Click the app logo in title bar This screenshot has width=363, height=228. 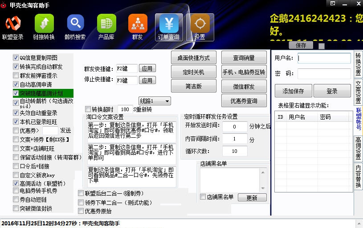click(4, 5)
